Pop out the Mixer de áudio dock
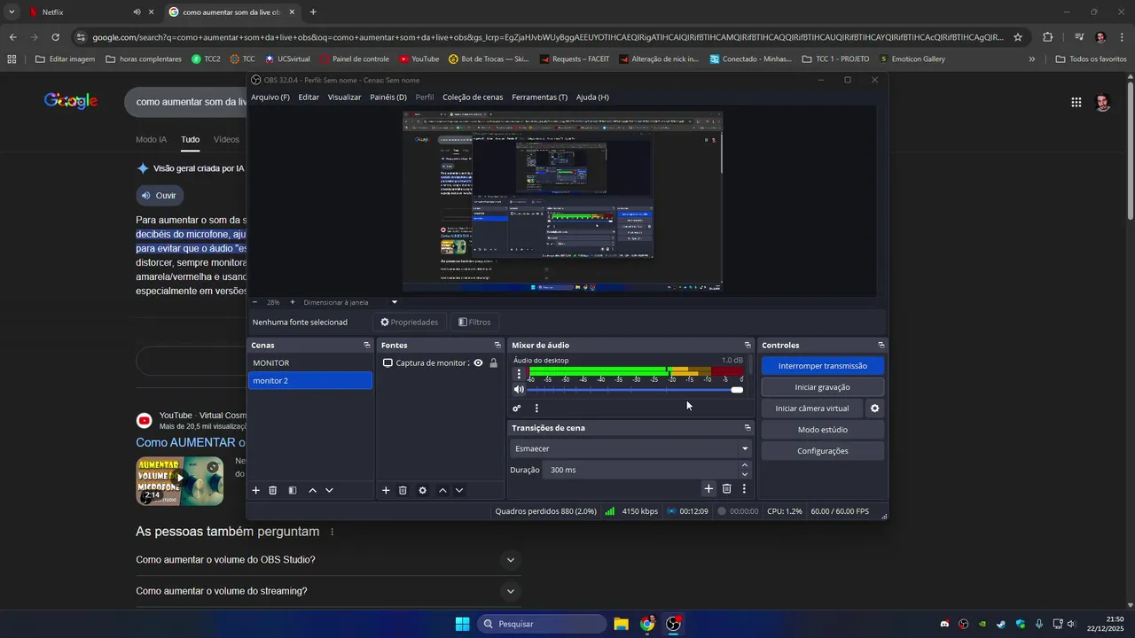The height and width of the screenshot is (638, 1135). [x=748, y=345]
